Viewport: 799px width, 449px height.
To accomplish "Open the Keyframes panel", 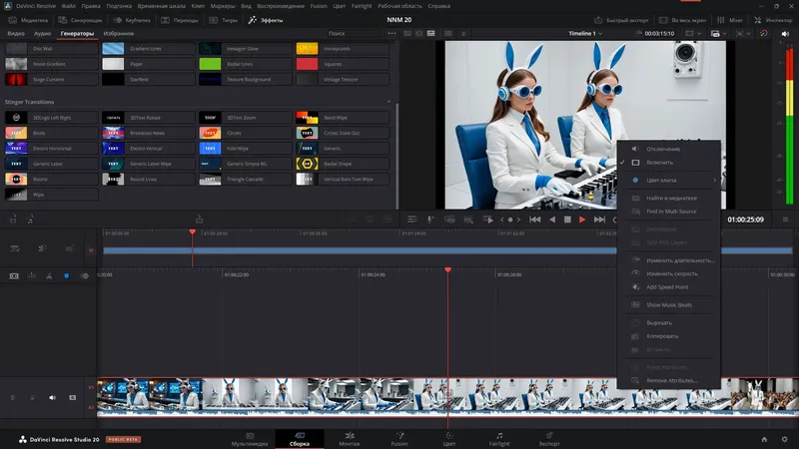I will tap(132, 20).
